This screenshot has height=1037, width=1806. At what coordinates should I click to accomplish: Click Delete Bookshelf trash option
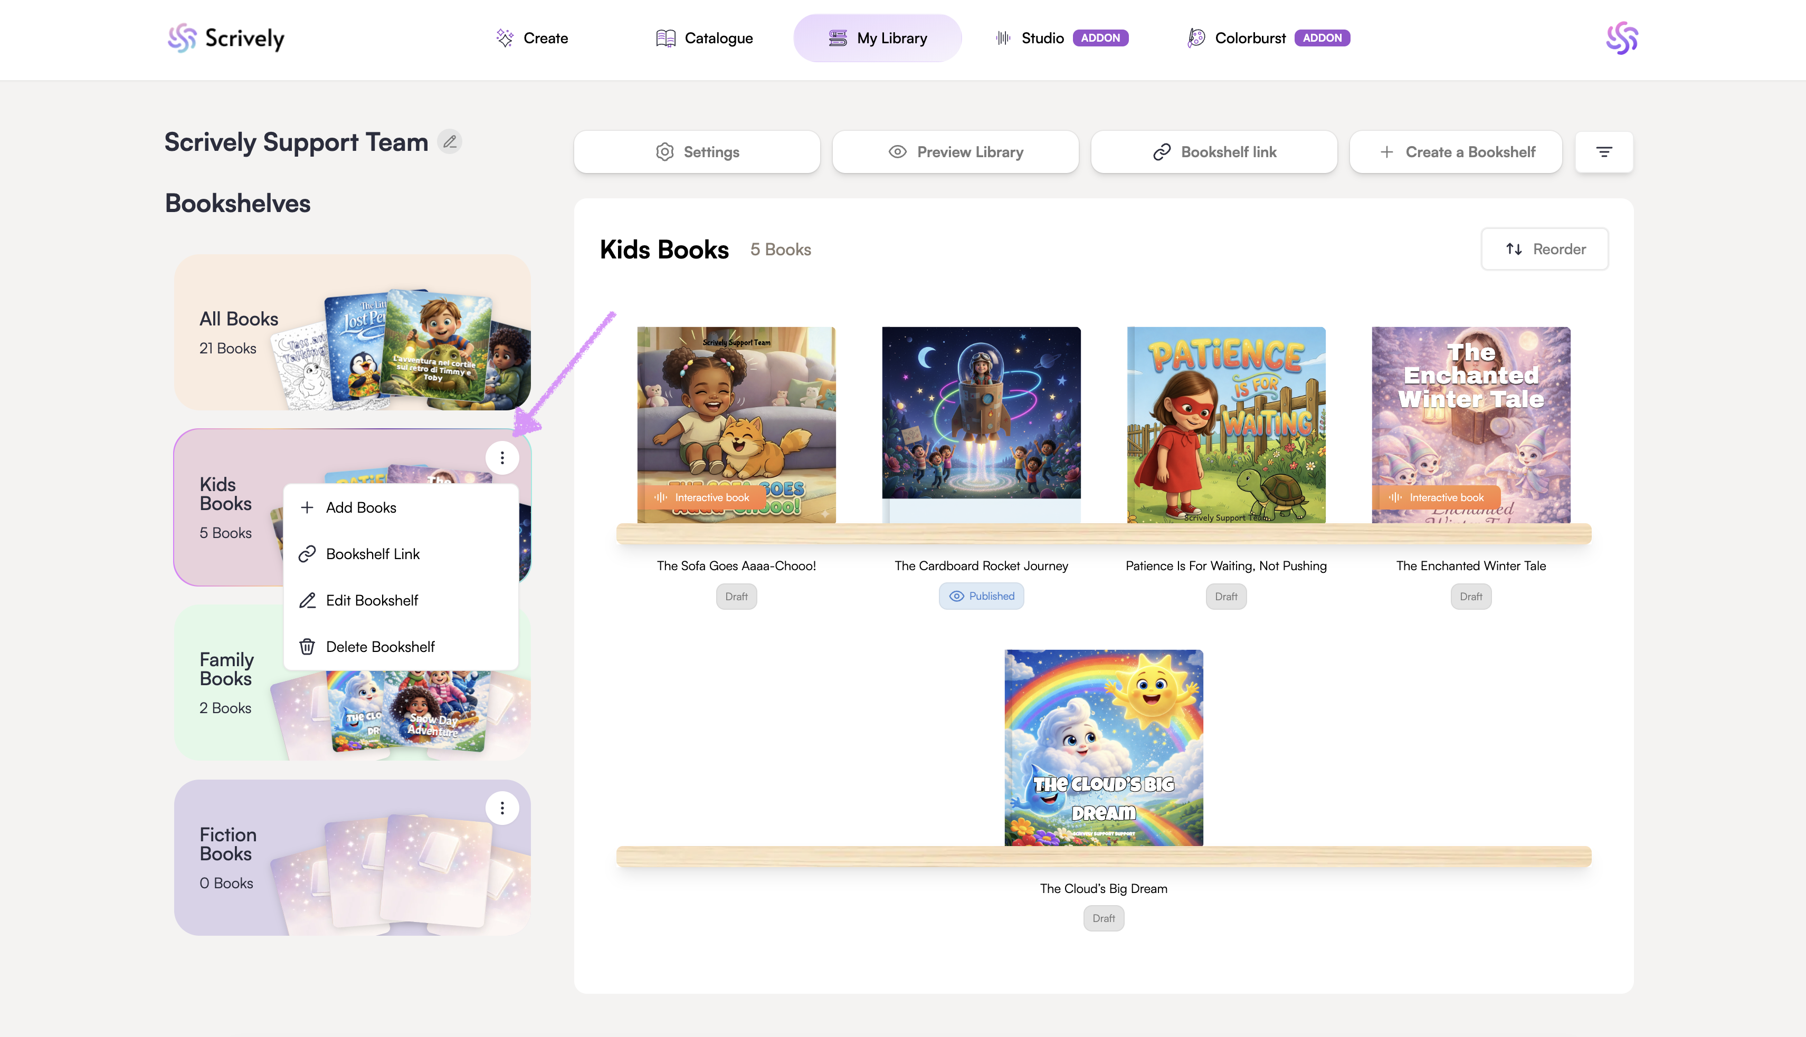(x=379, y=647)
